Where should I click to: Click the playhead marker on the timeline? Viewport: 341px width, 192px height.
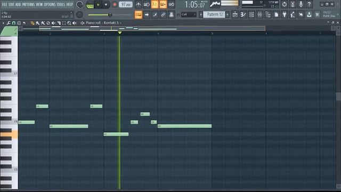(x=119, y=33)
